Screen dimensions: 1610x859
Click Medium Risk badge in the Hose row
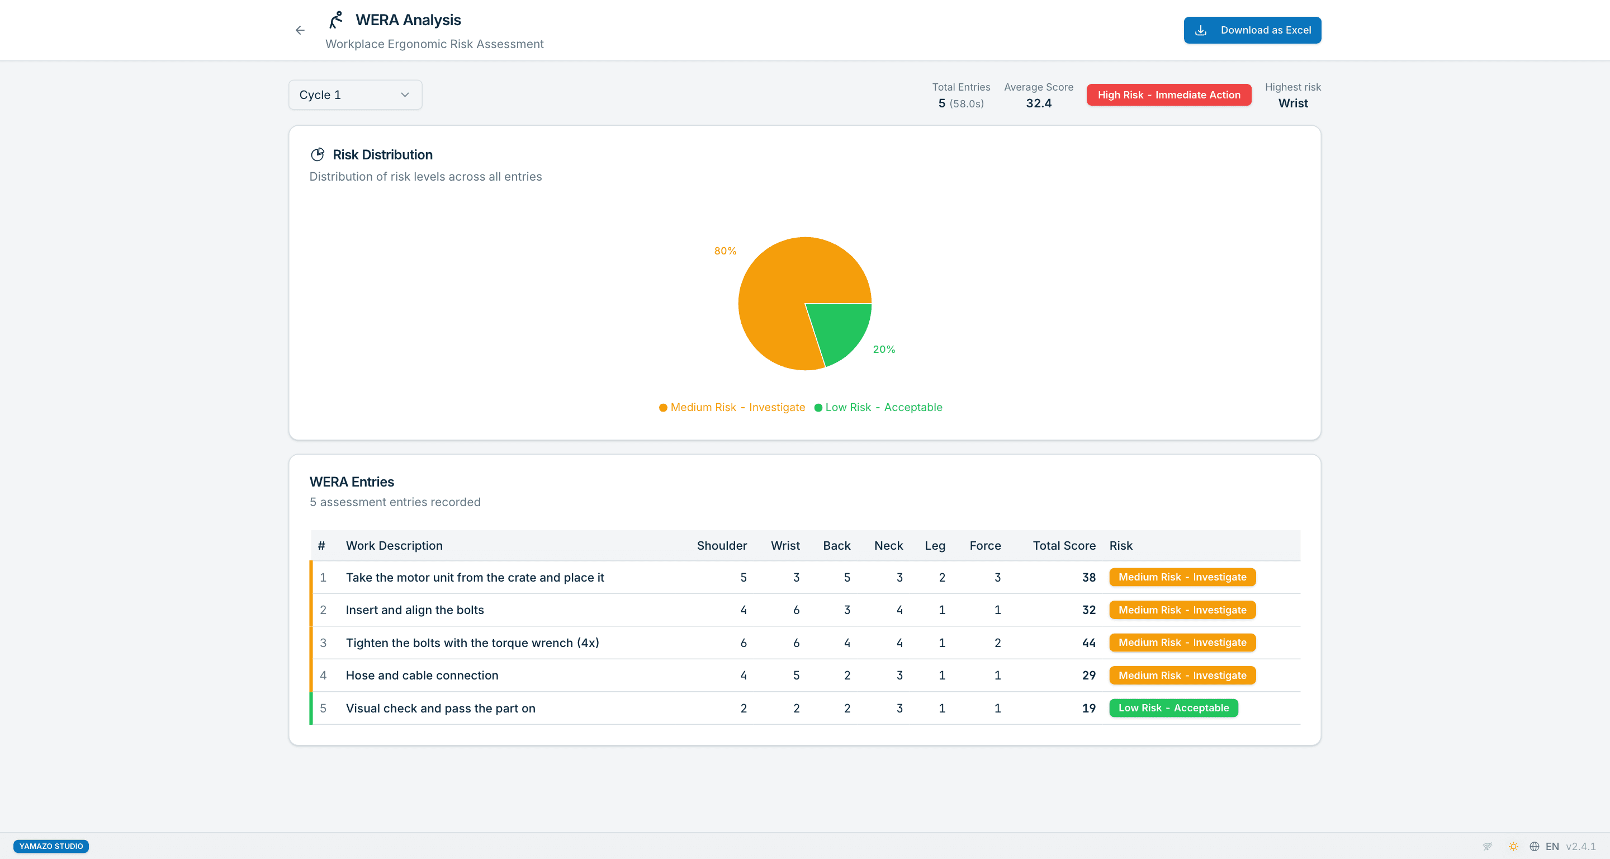click(x=1182, y=675)
